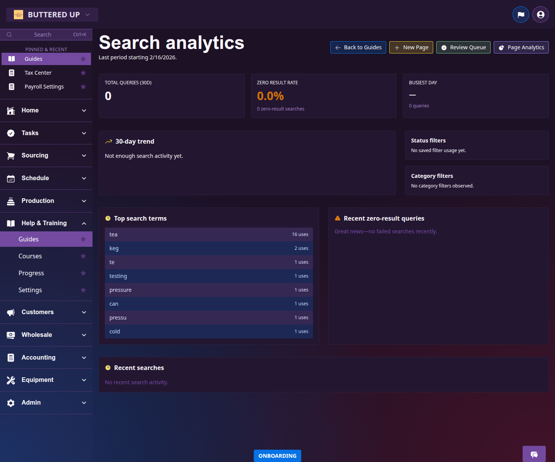Open the user profile icon top right
This screenshot has width=555, height=462.
click(540, 14)
